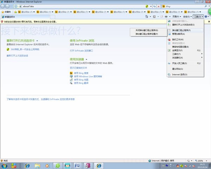The width and height of the screenshot is (211, 169).
Task: Open the 安全(S) dropdown menu
Action: [x=187, y=17]
